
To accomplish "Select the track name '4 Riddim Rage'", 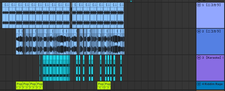I will 212,84.
